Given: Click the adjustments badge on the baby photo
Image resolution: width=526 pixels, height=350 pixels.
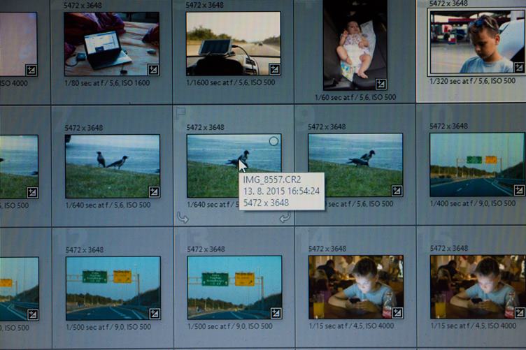Looking at the screenshot, I should click(x=380, y=84).
